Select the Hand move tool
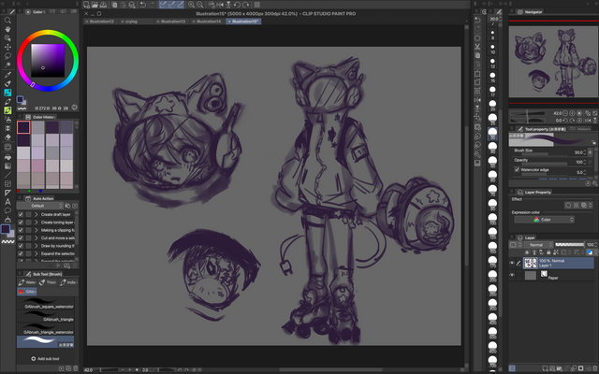Image resolution: width=599 pixels, height=374 pixels. [x=7, y=28]
